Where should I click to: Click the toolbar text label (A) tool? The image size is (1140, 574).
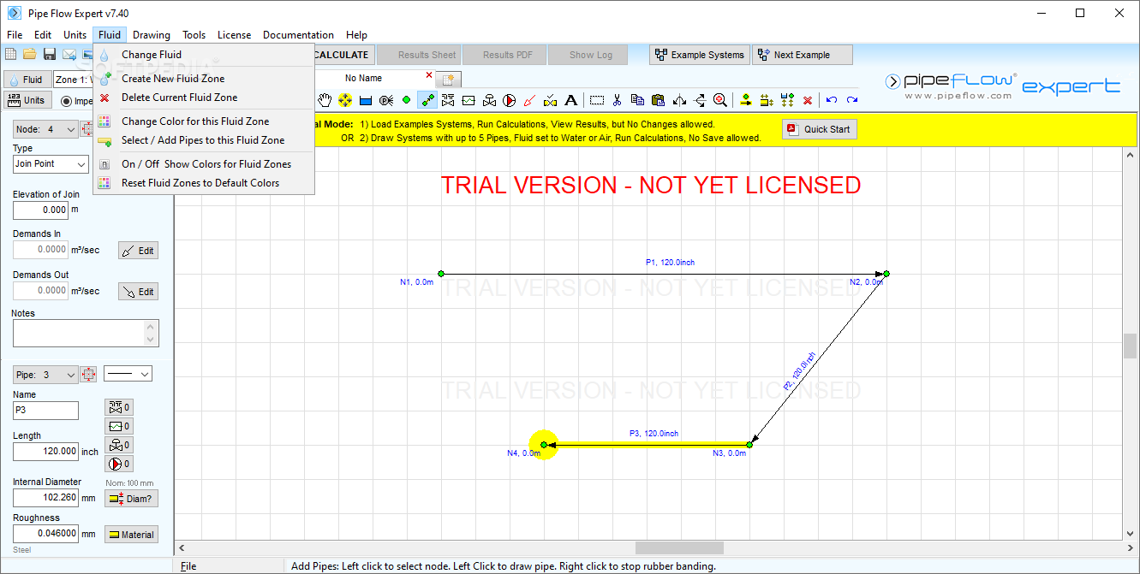pyautogui.click(x=570, y=100)
